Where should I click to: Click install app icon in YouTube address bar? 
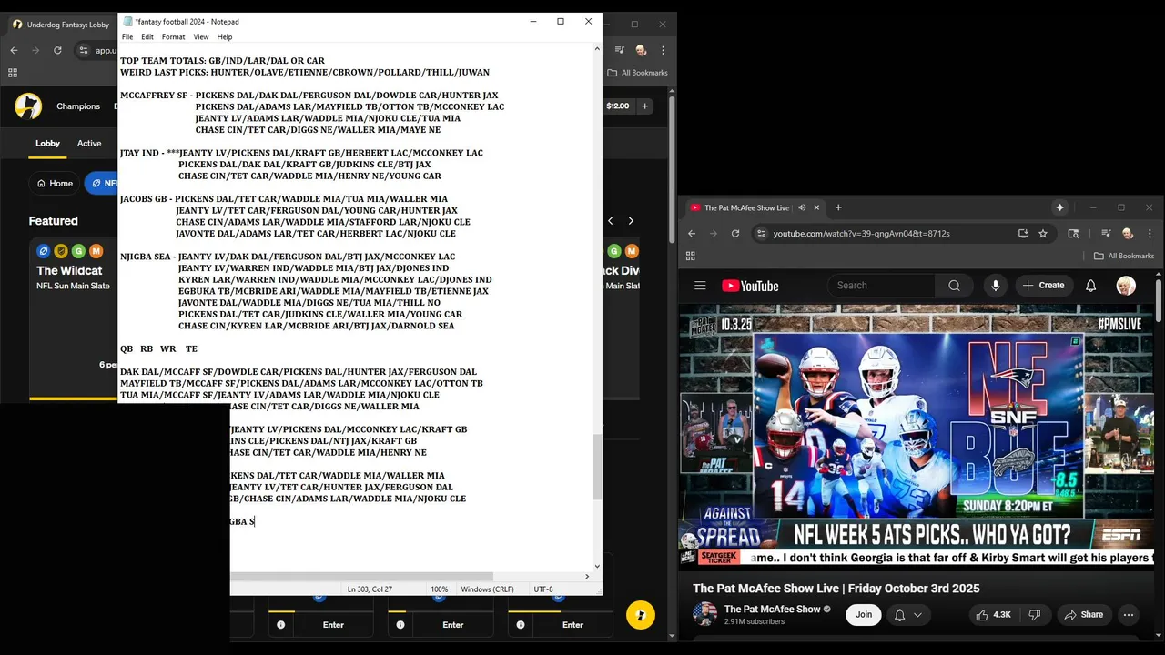pyautogui.click(x=1024, y=234)
